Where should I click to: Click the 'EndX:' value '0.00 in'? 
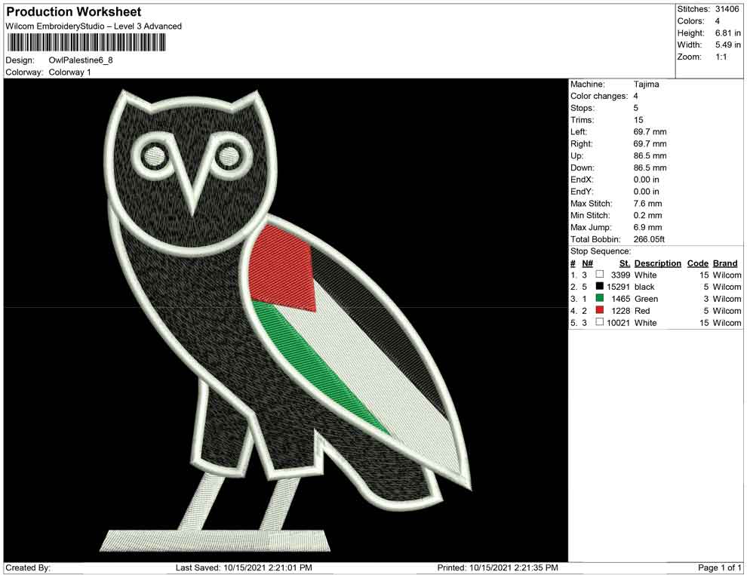tap(646, 180)
